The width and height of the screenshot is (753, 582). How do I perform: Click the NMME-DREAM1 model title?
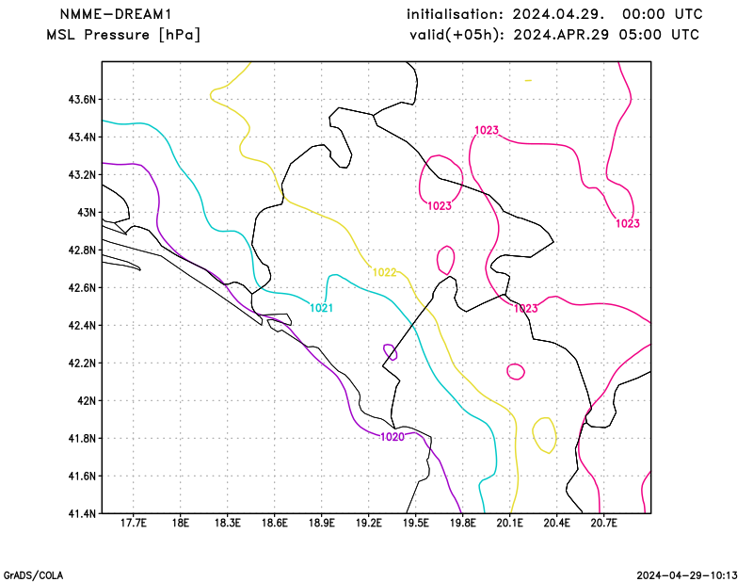coord(115,14)
